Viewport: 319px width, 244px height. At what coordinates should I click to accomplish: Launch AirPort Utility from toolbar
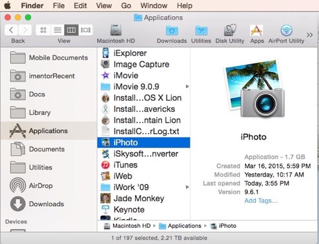286,34
